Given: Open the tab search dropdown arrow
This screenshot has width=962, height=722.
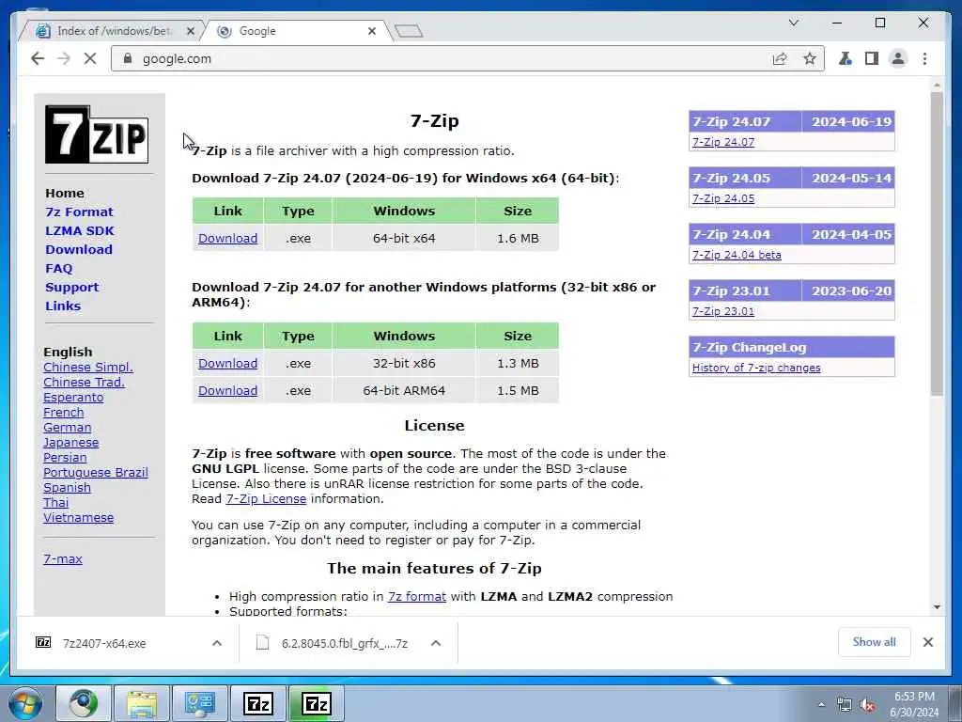Looking at the screenshot, I should click(x=793, y=23).
